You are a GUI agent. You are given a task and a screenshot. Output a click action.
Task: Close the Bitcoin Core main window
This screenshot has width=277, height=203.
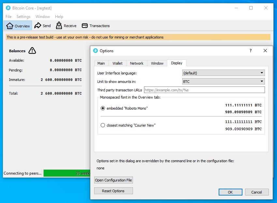[266, 8]
